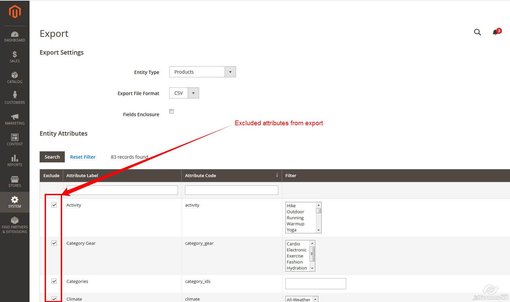This screenshot has height=302, width=510.
Task: Sort by Attribute Label column header
Action: [122, 175]
